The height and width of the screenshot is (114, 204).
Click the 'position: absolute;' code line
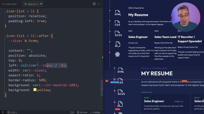pos(27,56)
